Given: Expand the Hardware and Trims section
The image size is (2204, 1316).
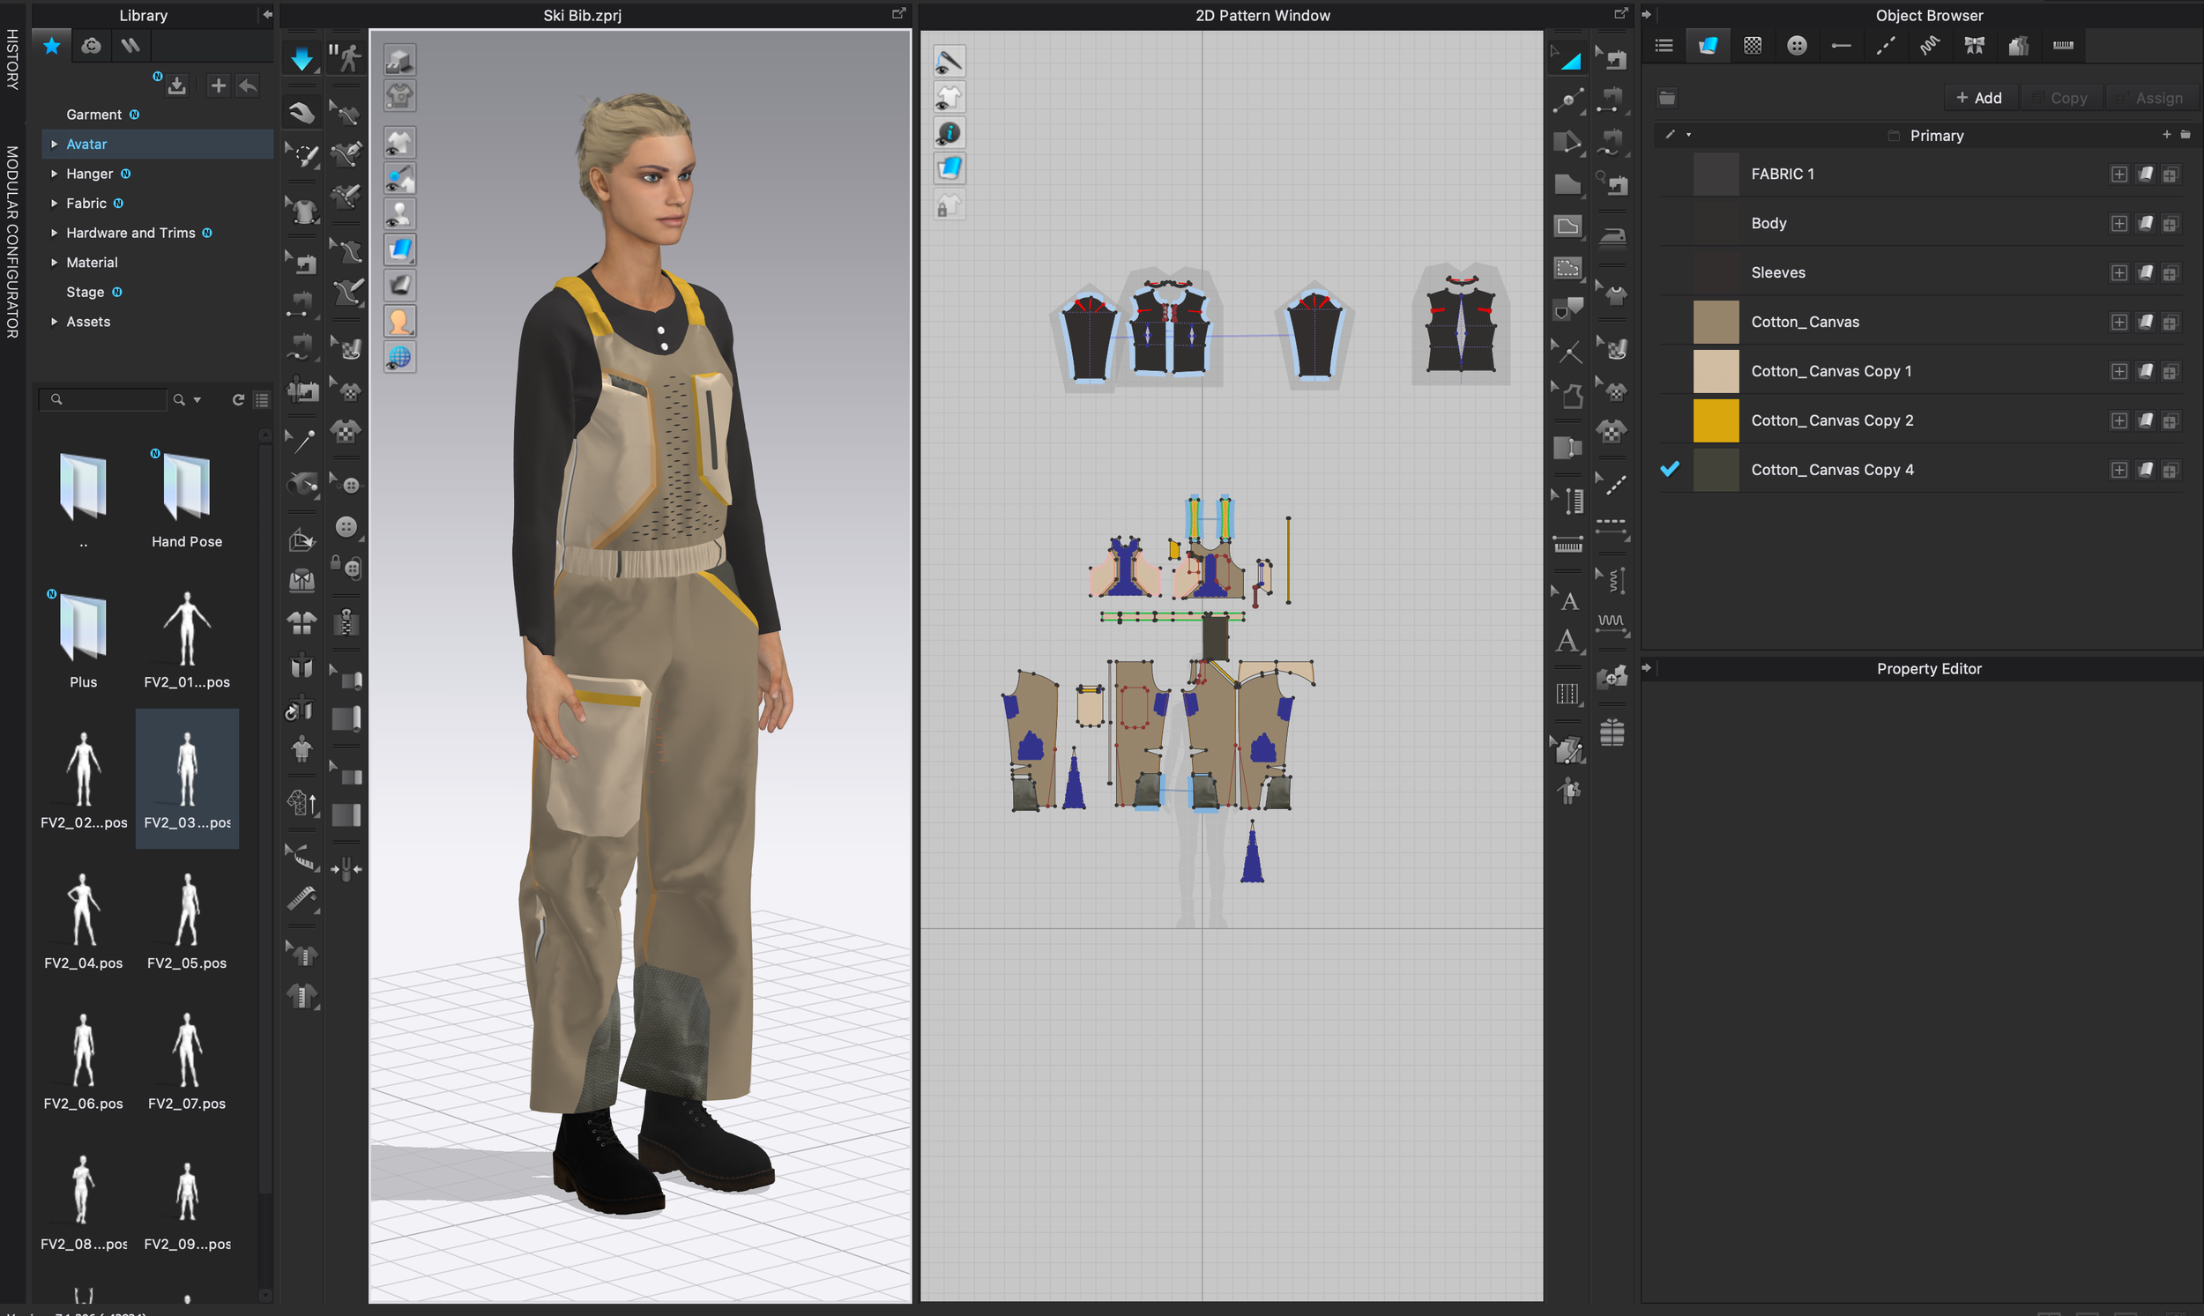Looking at the screenshot, I should click(x=53, y=233).
